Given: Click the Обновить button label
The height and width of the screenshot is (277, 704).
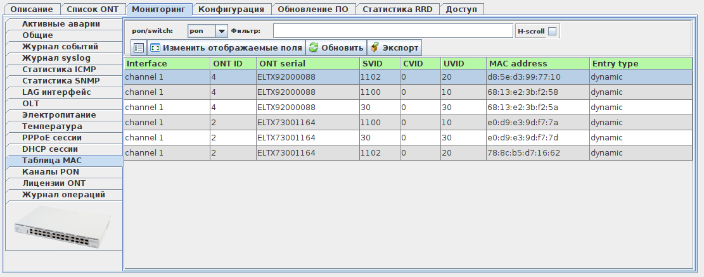Looking at the screenshot, I should pyautogui.click(x=342, y=48).
